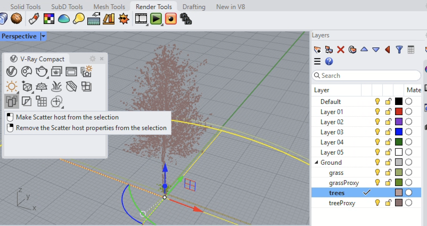The height and width of the screenshot is (226, 427).
Task: Click the color swatch of Layer 02
Action: pos(399,122)
